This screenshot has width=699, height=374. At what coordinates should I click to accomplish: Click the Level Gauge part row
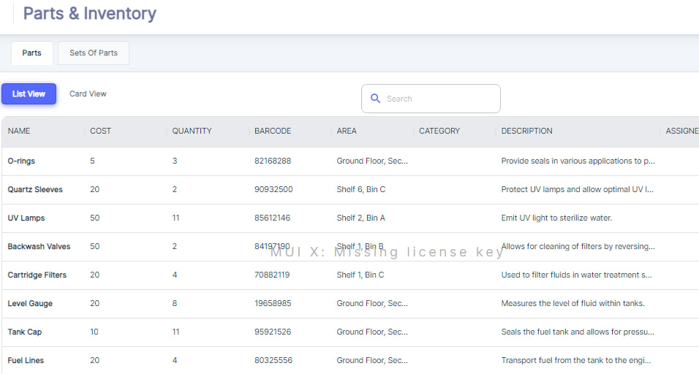[x=30, y=304]
